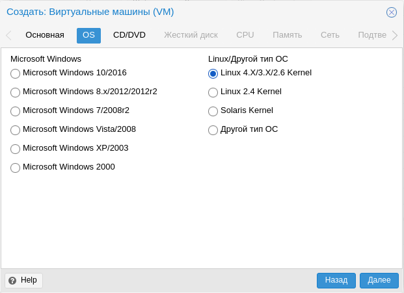Choose Другой тип ОС radio option
This screenshot has height=293, width=404.
pos(213,130)
